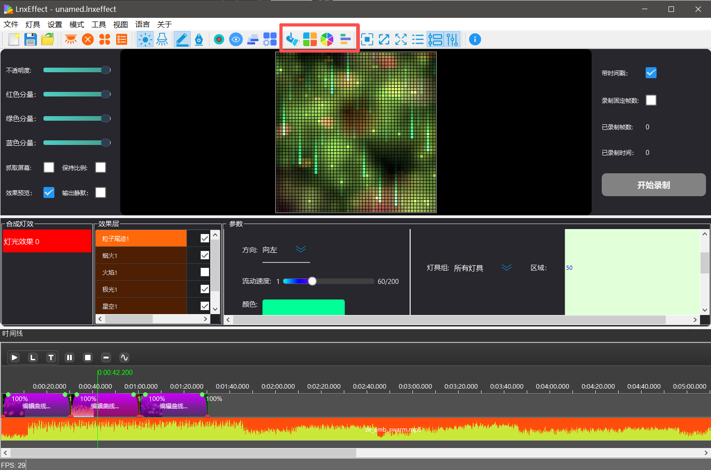The width and height of the screenshot is (711, 470).
Task: Open the 模式 menu
Action: pos(76,24)
